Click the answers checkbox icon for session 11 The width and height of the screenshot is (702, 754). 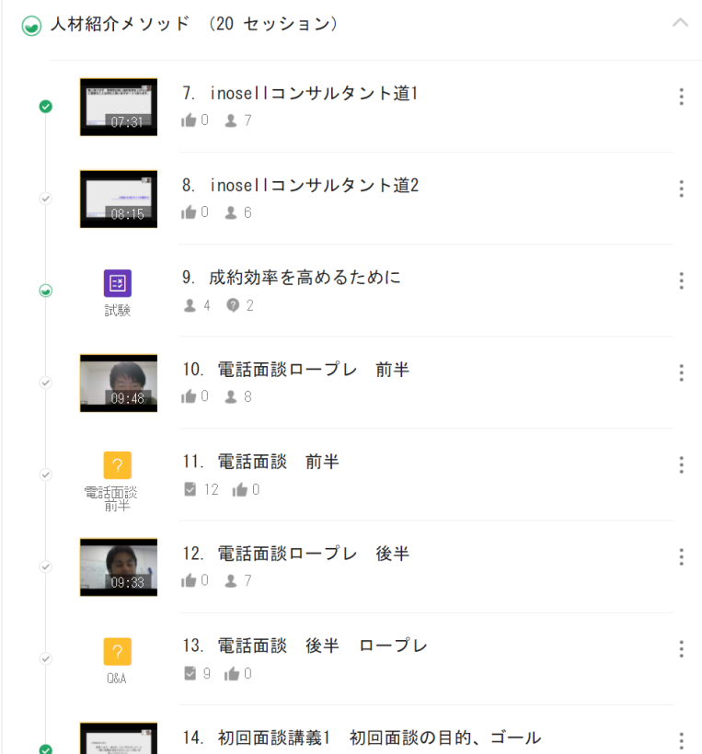point(190,489)
